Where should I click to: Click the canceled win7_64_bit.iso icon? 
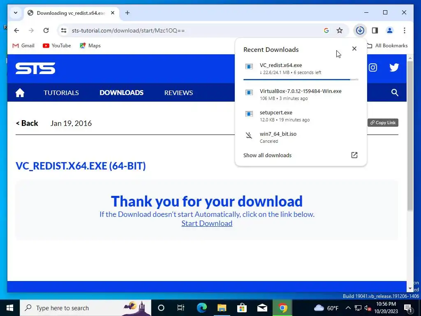coord(249,135)
